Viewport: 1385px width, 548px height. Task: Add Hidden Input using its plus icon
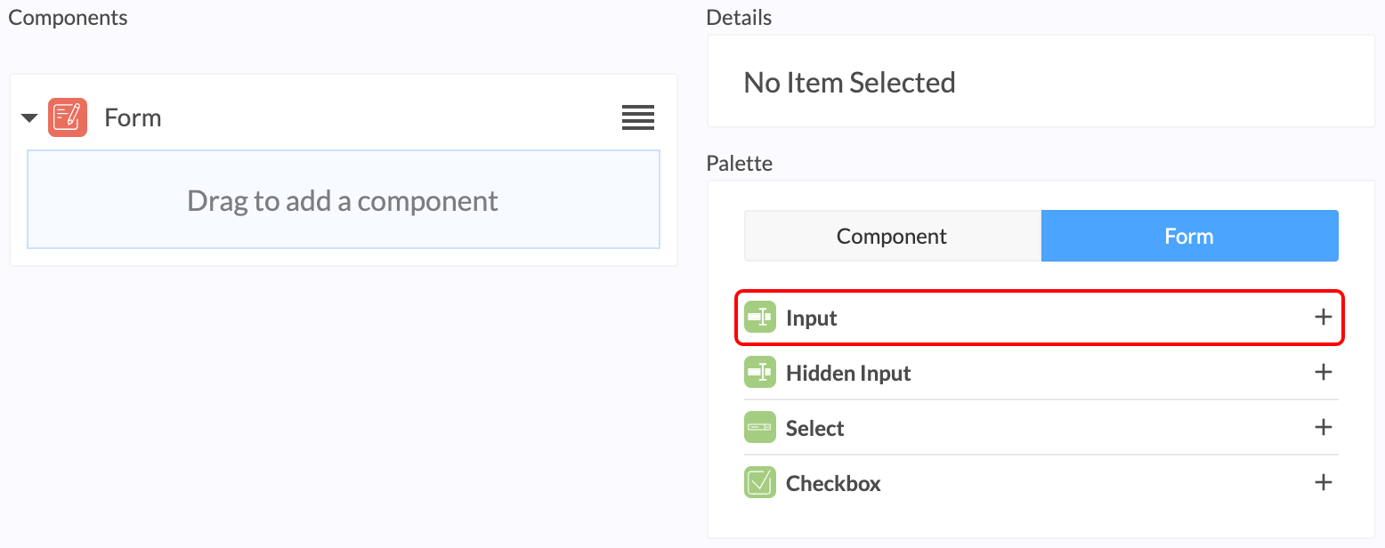coord(1324,372)
